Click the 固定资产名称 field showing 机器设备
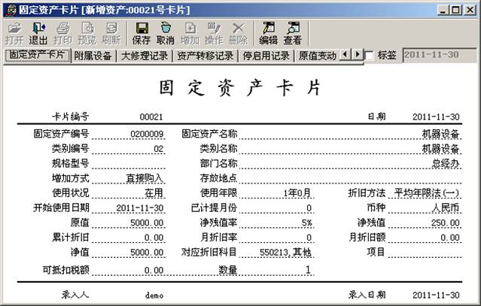Image resolution: width=481 pixels, height=306 pixels. coord(350,134)
